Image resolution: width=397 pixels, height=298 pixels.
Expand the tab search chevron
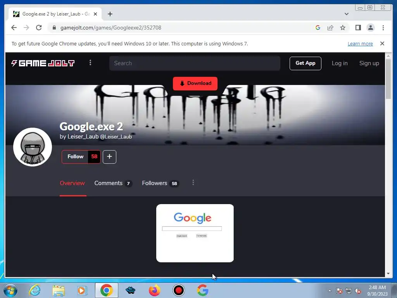347,14
